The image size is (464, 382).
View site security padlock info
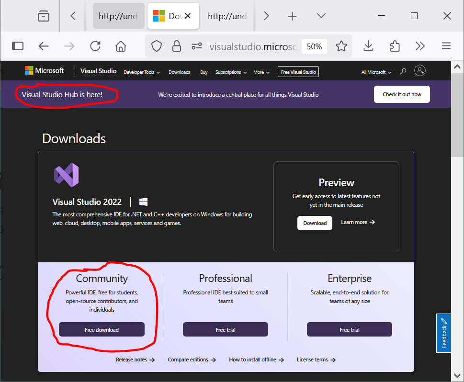(x=177, y=46)
